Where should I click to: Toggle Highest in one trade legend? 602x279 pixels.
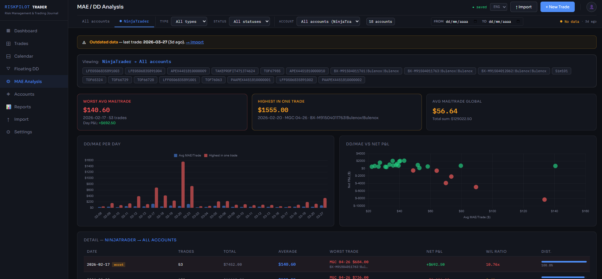coord(221,155)
